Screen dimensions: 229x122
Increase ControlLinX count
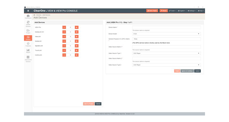tap(77, 55)
